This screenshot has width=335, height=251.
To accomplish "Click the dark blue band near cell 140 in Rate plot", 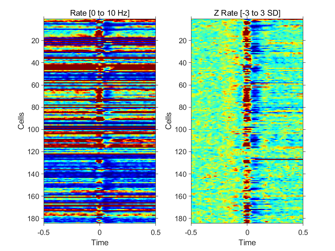I will [100, 175].
